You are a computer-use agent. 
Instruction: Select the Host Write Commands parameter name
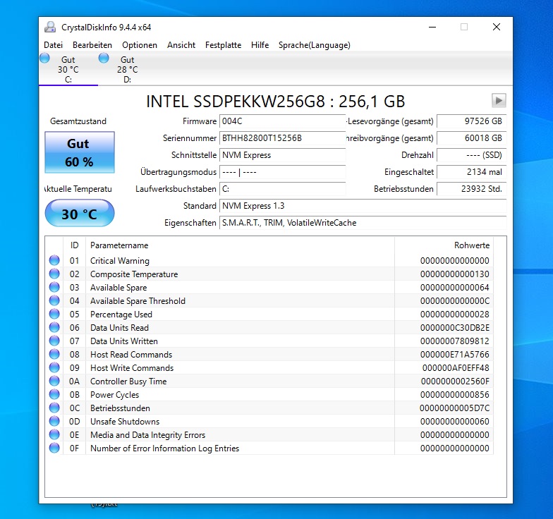(x=132, y=368)
